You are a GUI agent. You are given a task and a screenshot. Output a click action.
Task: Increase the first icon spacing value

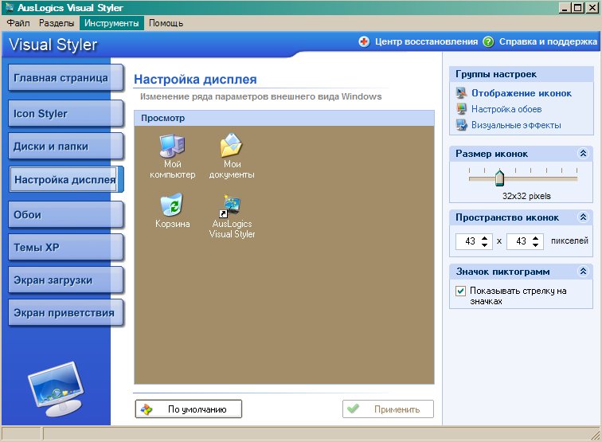[484, 237]
